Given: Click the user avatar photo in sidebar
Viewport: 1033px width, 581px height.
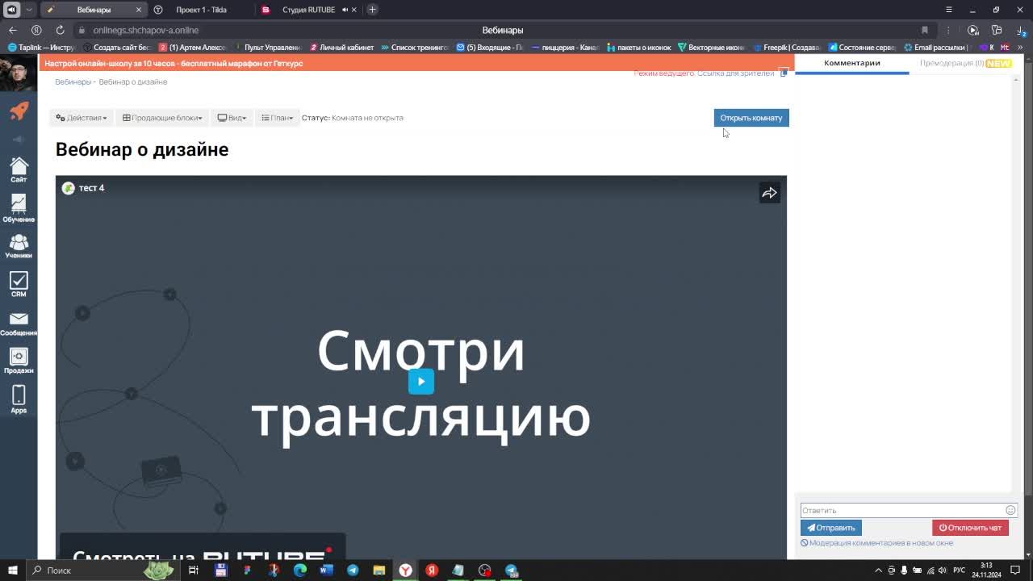Looking at the screenshot, I should (x=17, y=73).
